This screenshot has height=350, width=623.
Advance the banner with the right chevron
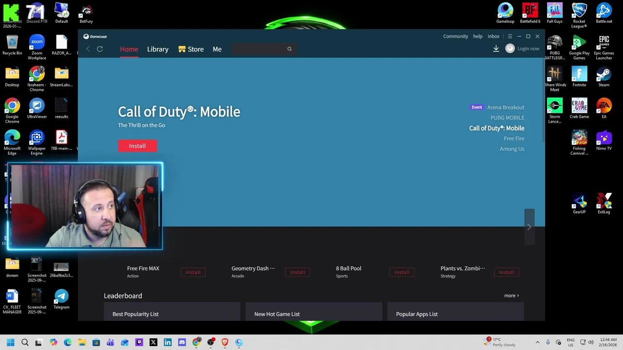529,227
